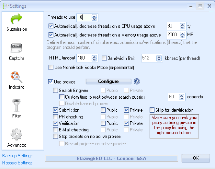
Task: Open the Captcha settings section icon
Action: (16, 48)
